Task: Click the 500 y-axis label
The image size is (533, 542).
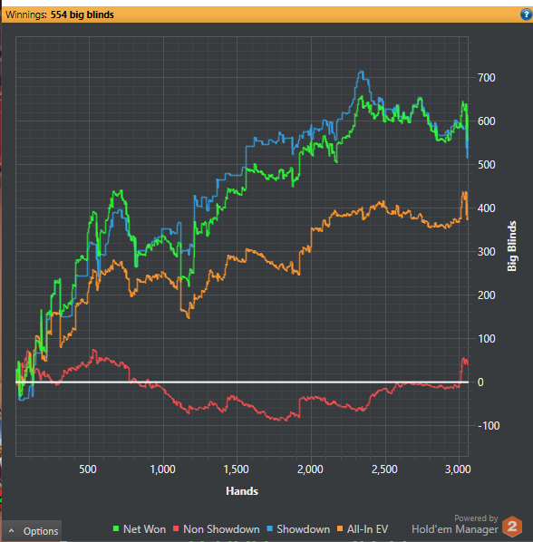Action: 487,165
